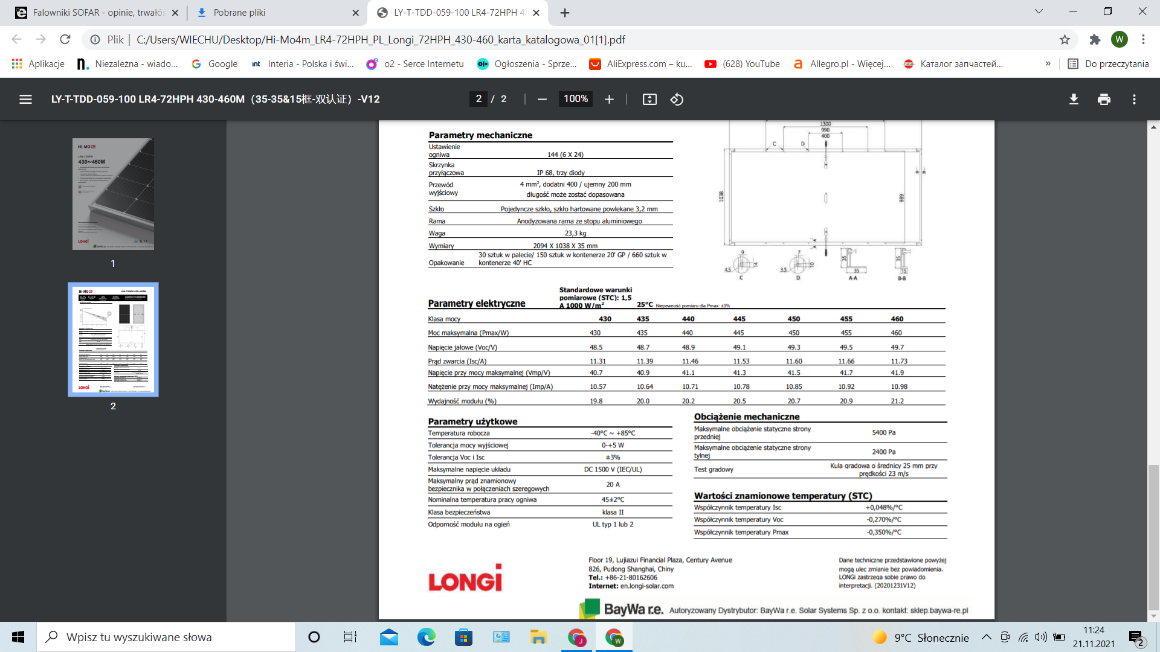
Task: Open the Allegro.pl bookmark
Action: [x=842, y=64]
